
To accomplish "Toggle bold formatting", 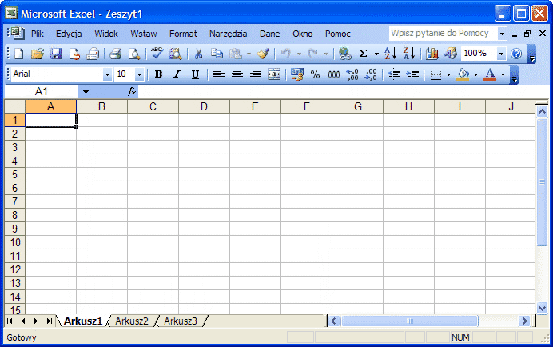I will 158,74.
